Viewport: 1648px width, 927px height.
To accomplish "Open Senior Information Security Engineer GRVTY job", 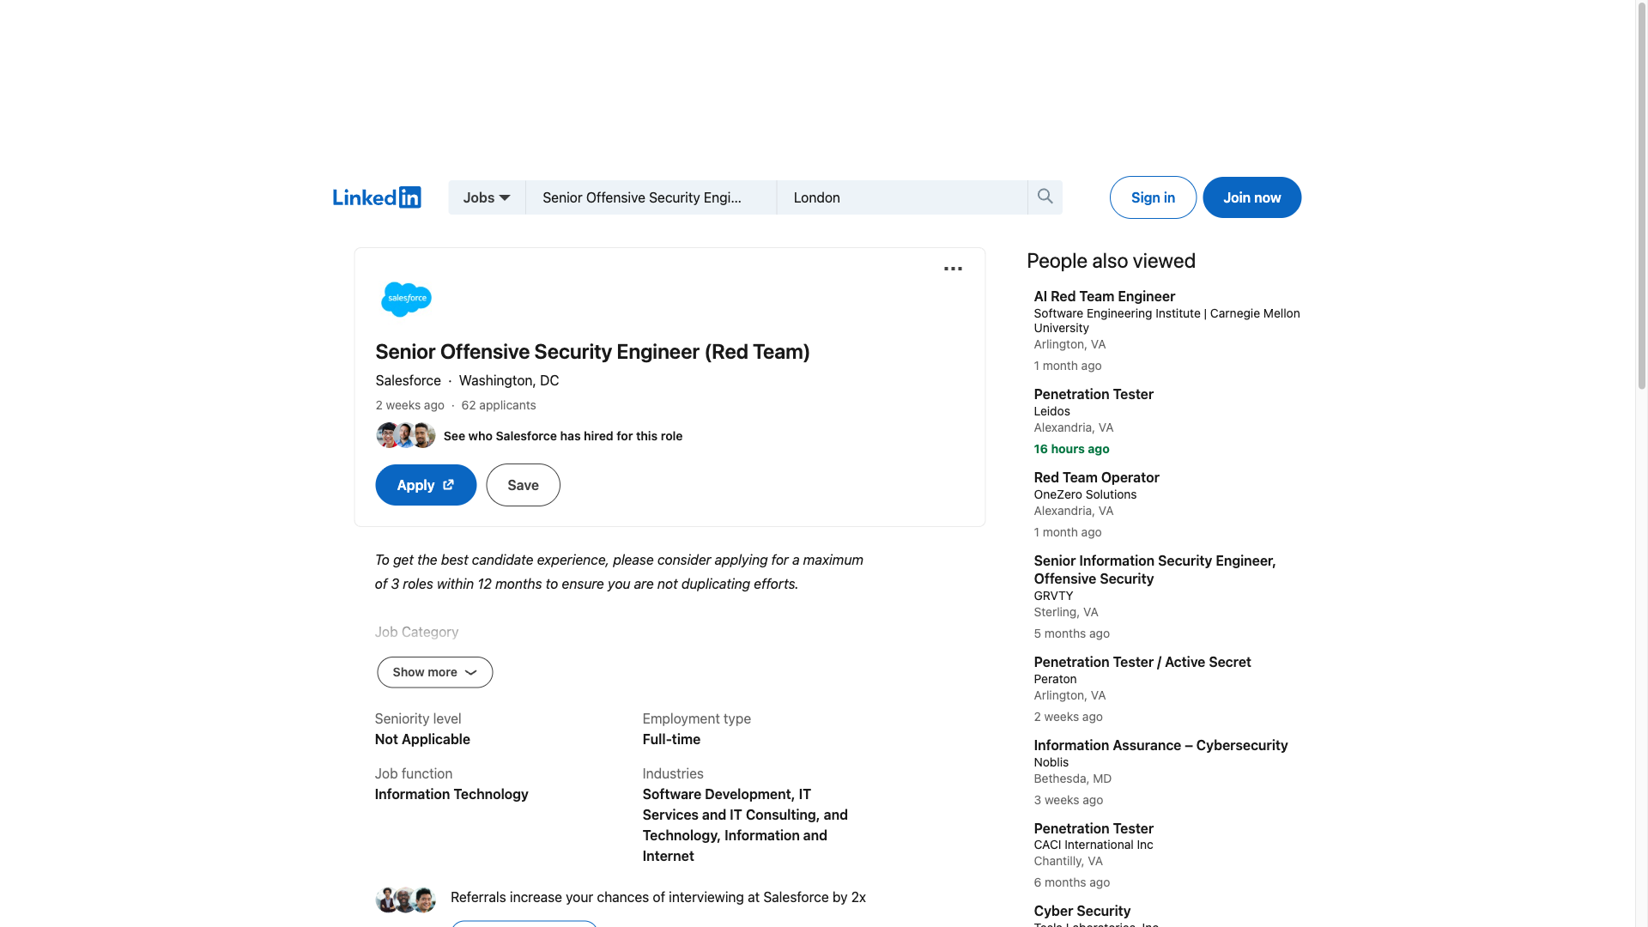I will click(x=1154, y=570).
